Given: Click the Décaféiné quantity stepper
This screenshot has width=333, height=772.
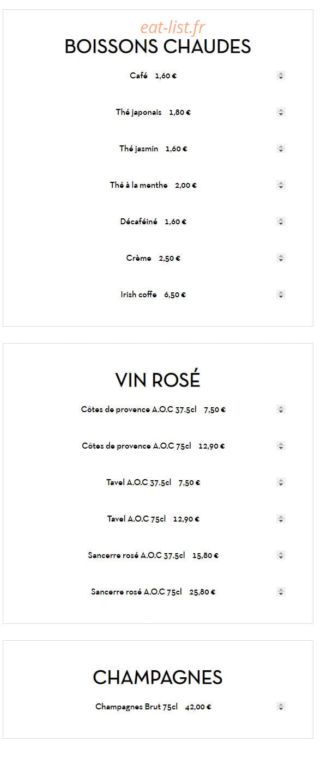Looking at the screenshot, I should pyautogui.click(x=281, y=222).
